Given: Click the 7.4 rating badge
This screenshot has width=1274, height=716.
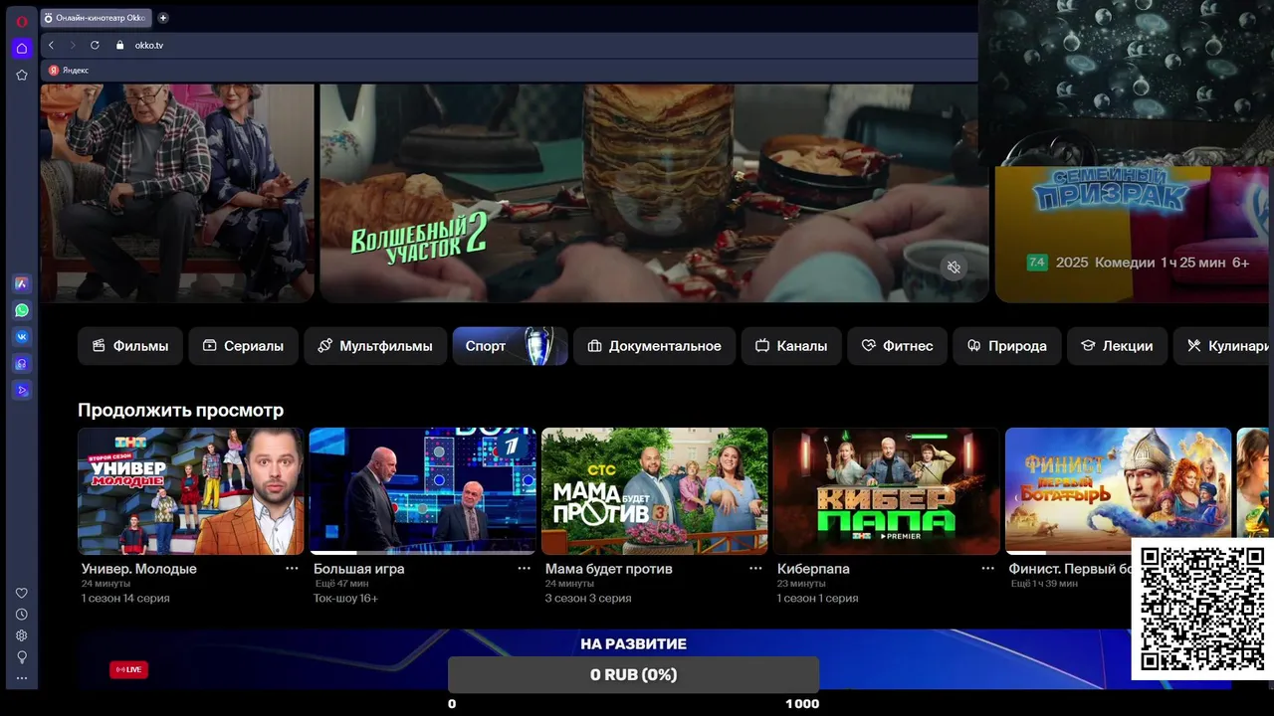Looking at the screenshot, I should coord(1037,263).
